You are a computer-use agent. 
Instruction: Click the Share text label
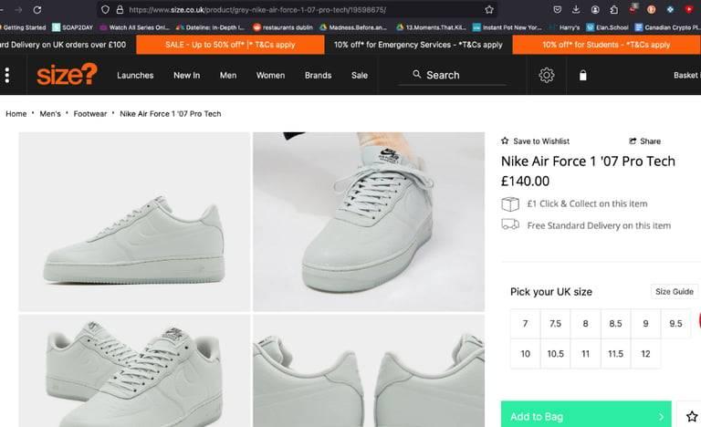[x=650, y=141]
